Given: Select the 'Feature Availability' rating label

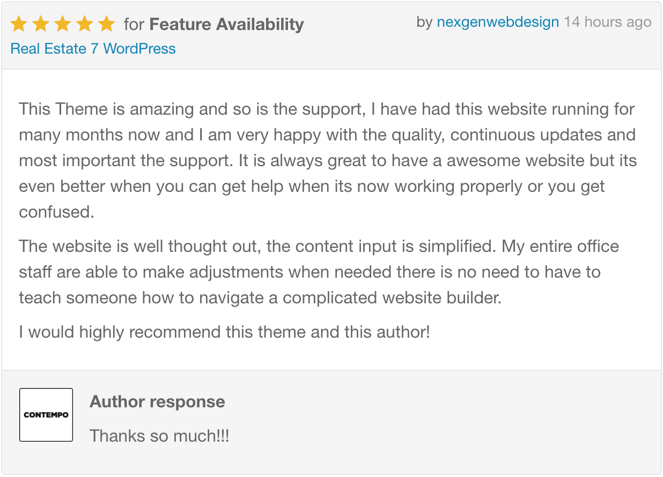Looking at the screenshot, I should point(226,25).
